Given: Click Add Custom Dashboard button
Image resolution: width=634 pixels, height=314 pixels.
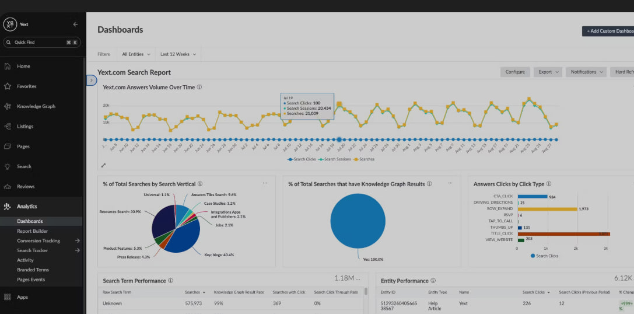Looking at the screenshot, I should tap(608, 31).
